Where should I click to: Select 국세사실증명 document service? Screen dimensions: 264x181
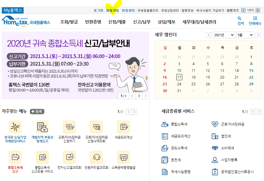point(176,172)
